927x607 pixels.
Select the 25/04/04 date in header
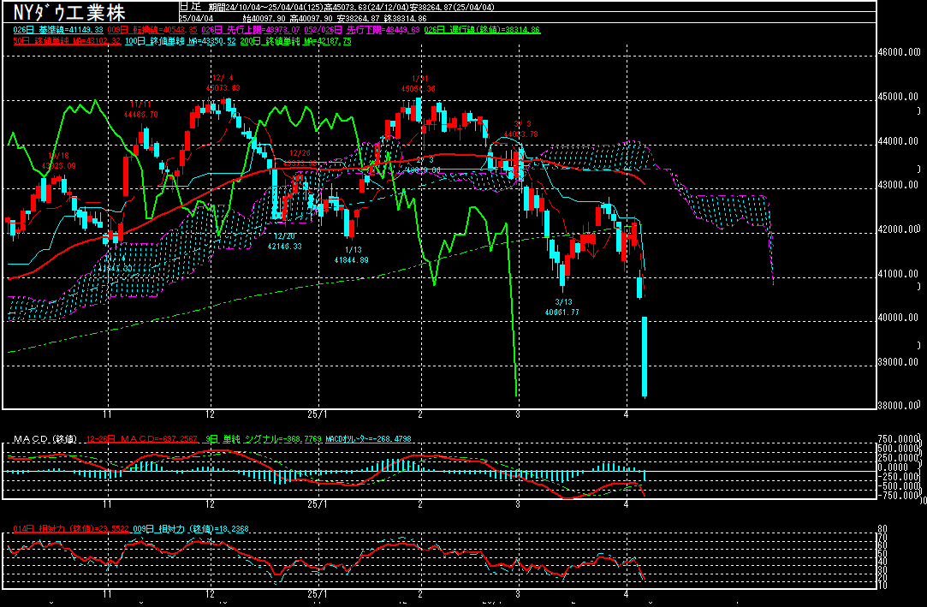(x=196, y=18)
